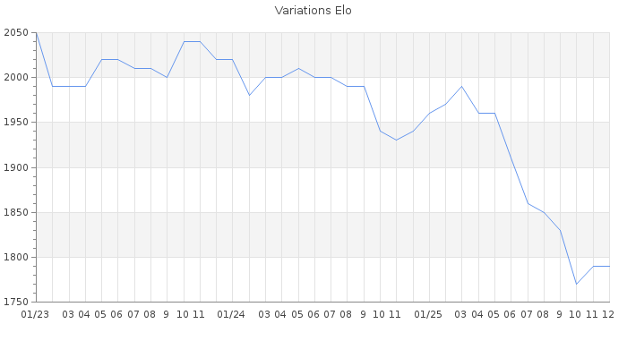Select the 01/24 x-axis label
Viewport: 627px width, 358px height.
232,315
